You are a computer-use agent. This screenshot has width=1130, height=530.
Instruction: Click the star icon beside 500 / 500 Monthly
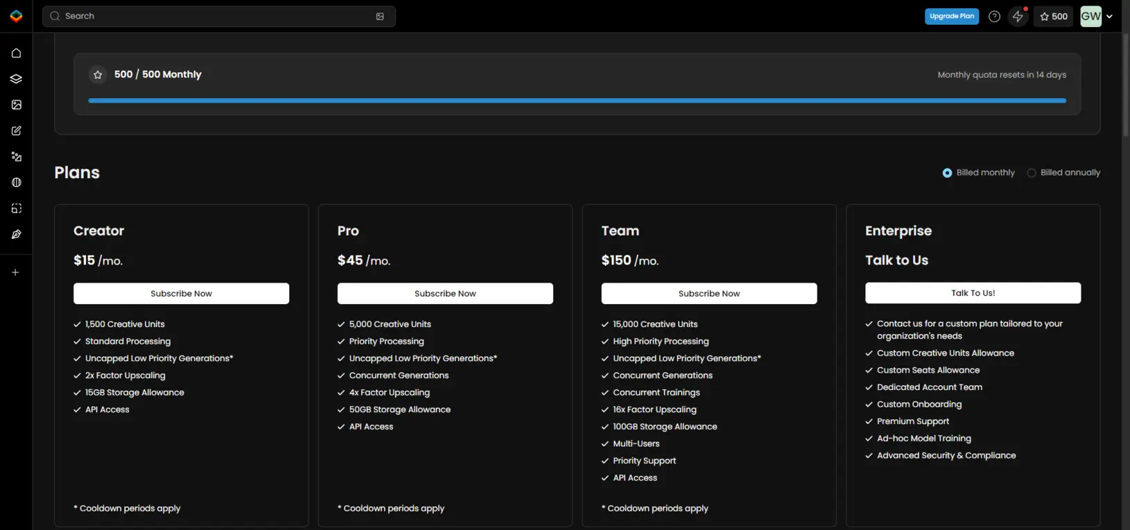98,75
